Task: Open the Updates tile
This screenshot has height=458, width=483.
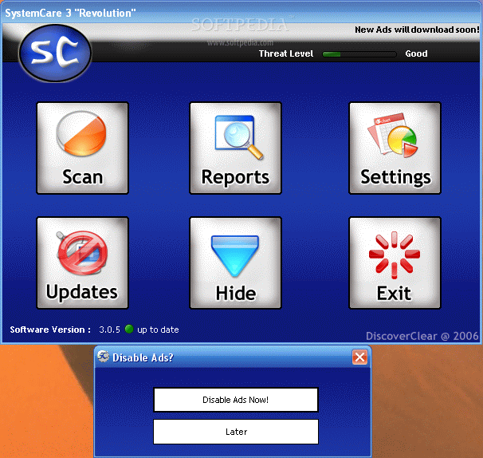Action: [x=83, y=263]
